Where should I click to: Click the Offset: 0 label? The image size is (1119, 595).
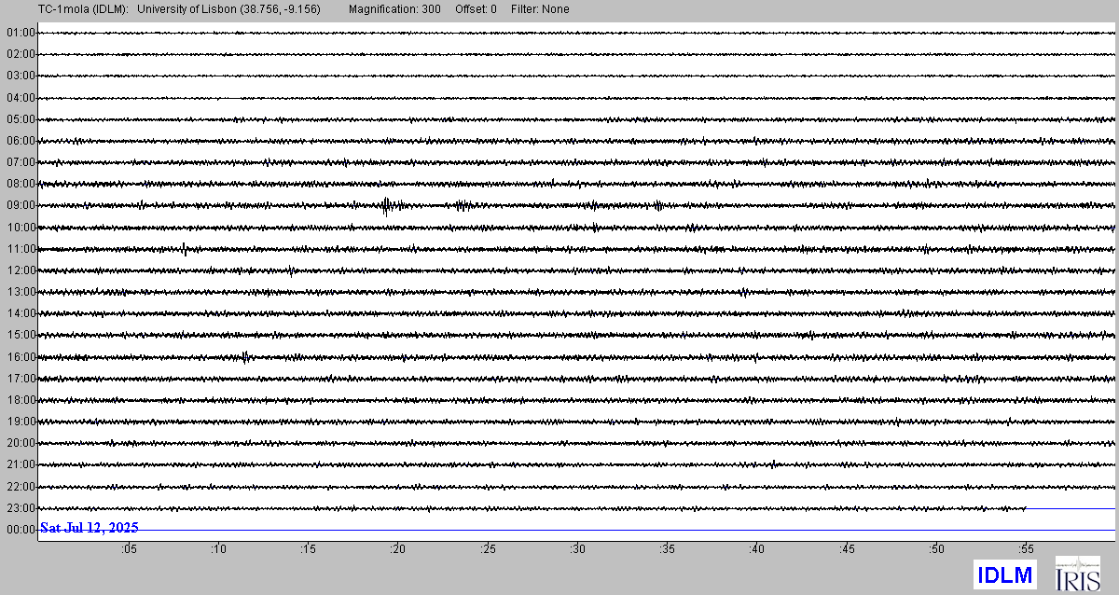click(x=476, y=9)
